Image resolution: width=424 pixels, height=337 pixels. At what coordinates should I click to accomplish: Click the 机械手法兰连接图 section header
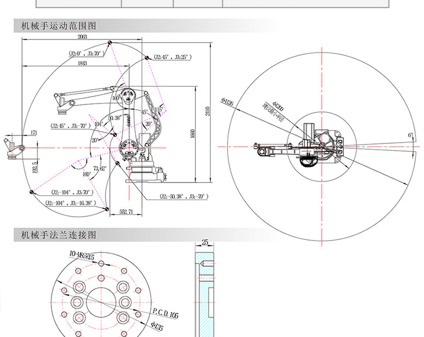58,235
